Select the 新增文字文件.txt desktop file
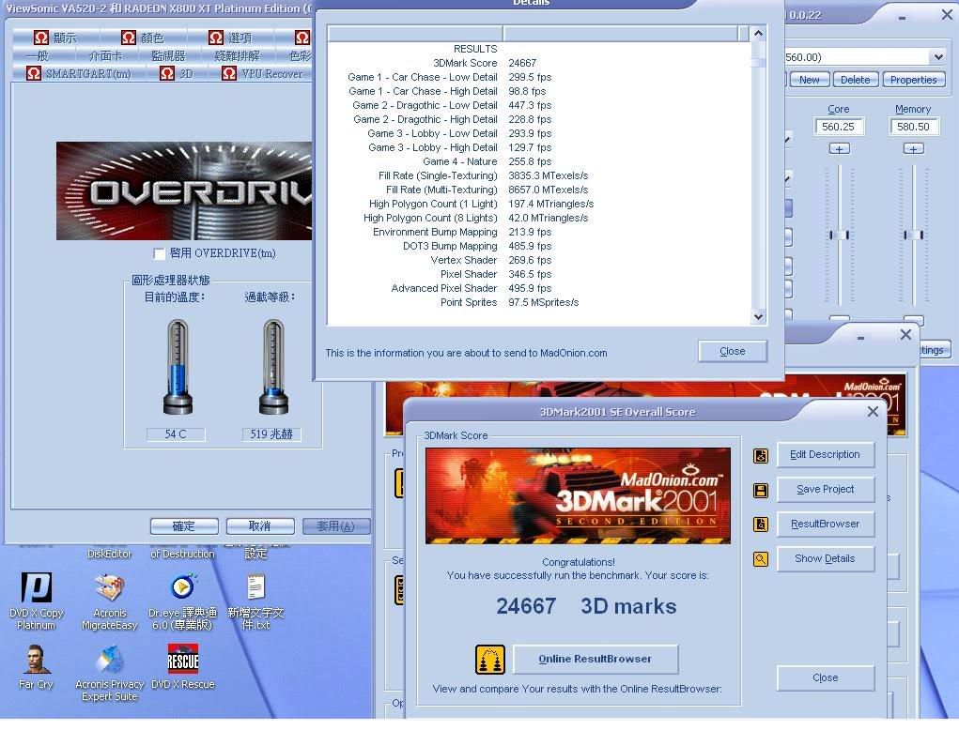The width and height of the screenshot is (959, 730). click(255, 600)
